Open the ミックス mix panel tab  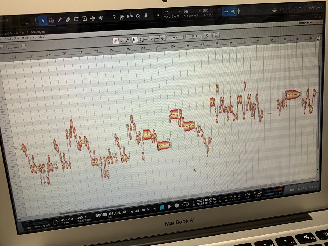point(302,188)
